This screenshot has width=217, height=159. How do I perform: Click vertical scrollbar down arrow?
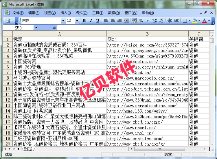point(212,145)
